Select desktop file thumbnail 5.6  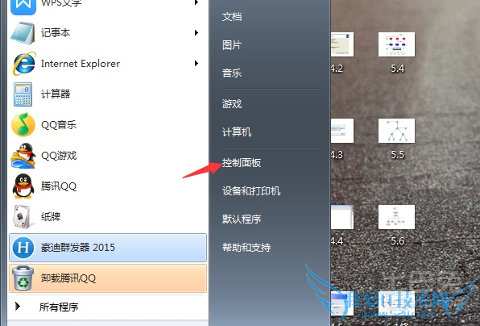(396, 217)
